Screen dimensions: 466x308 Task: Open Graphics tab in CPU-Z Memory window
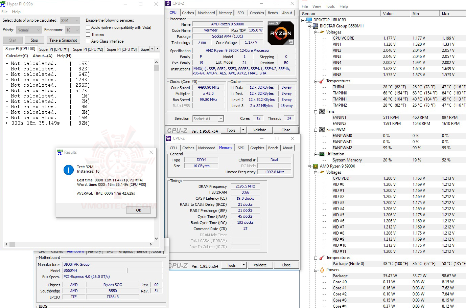[x=257, y=148]
